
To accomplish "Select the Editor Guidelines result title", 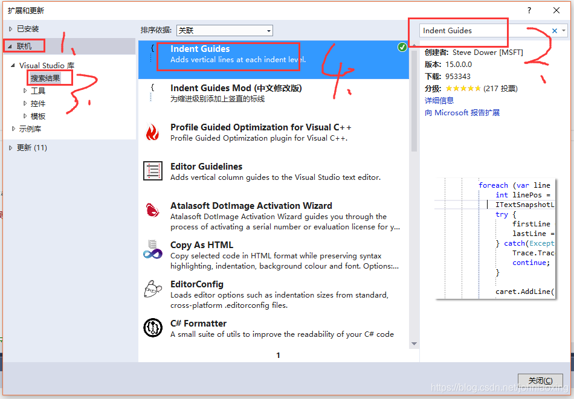I will tap(206, 167).
